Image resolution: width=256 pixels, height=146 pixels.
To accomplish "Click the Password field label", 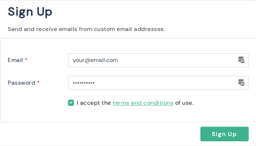I will (21, 83).
